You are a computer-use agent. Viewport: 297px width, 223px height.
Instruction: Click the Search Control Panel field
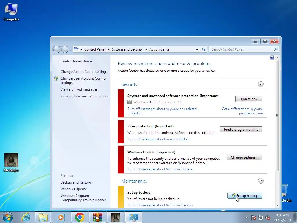coord(242,49)
